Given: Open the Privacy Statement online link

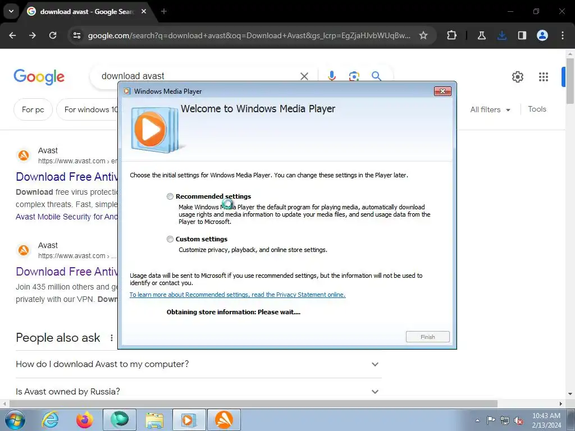Looking at the screenshot, I should click(238, 295).
